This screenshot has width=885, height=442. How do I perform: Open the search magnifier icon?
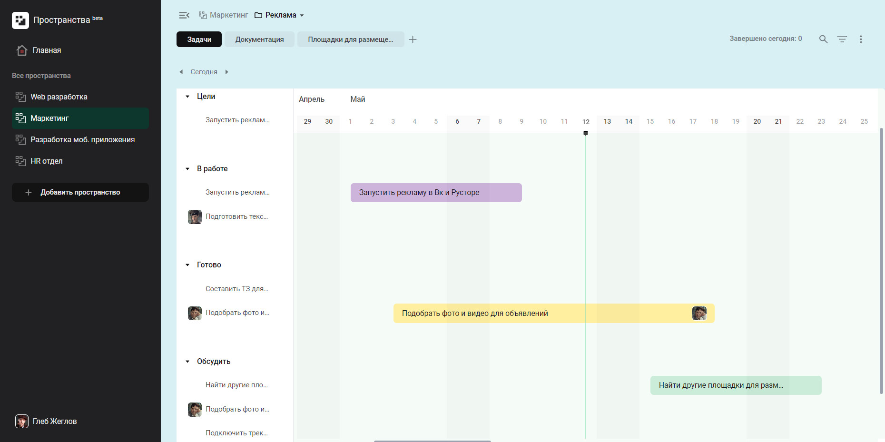pos(823,39)
